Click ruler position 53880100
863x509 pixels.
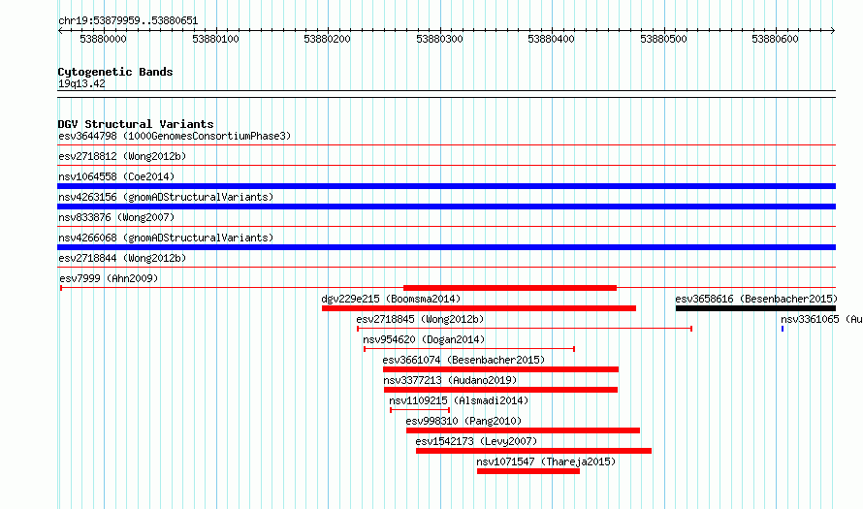[215, 39]
